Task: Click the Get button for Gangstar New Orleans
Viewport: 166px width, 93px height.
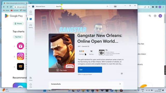Action: click(90, 69)
